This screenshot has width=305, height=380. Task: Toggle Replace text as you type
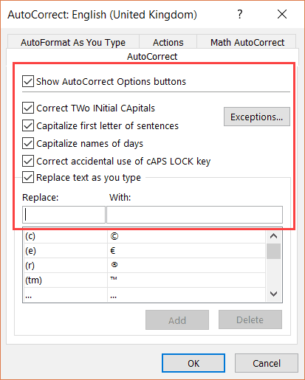[28, 177]
